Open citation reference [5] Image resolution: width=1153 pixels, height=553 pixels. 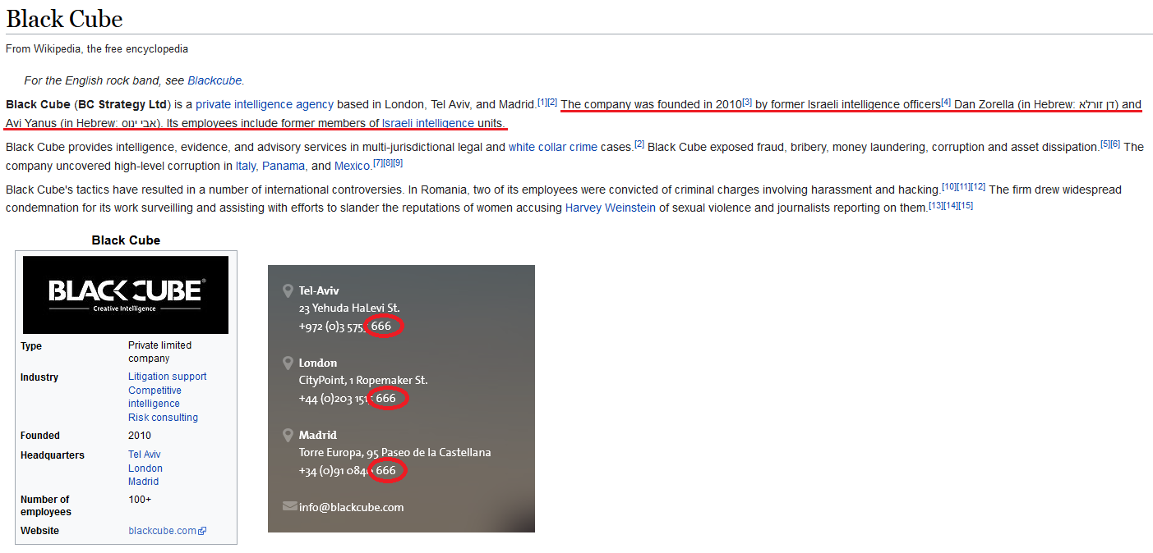[1105, 144]
